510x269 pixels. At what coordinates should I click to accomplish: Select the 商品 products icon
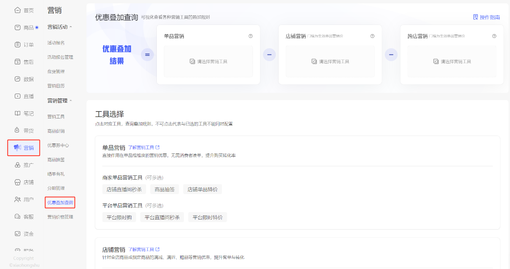pyautogui.click(x=17, y=27)
